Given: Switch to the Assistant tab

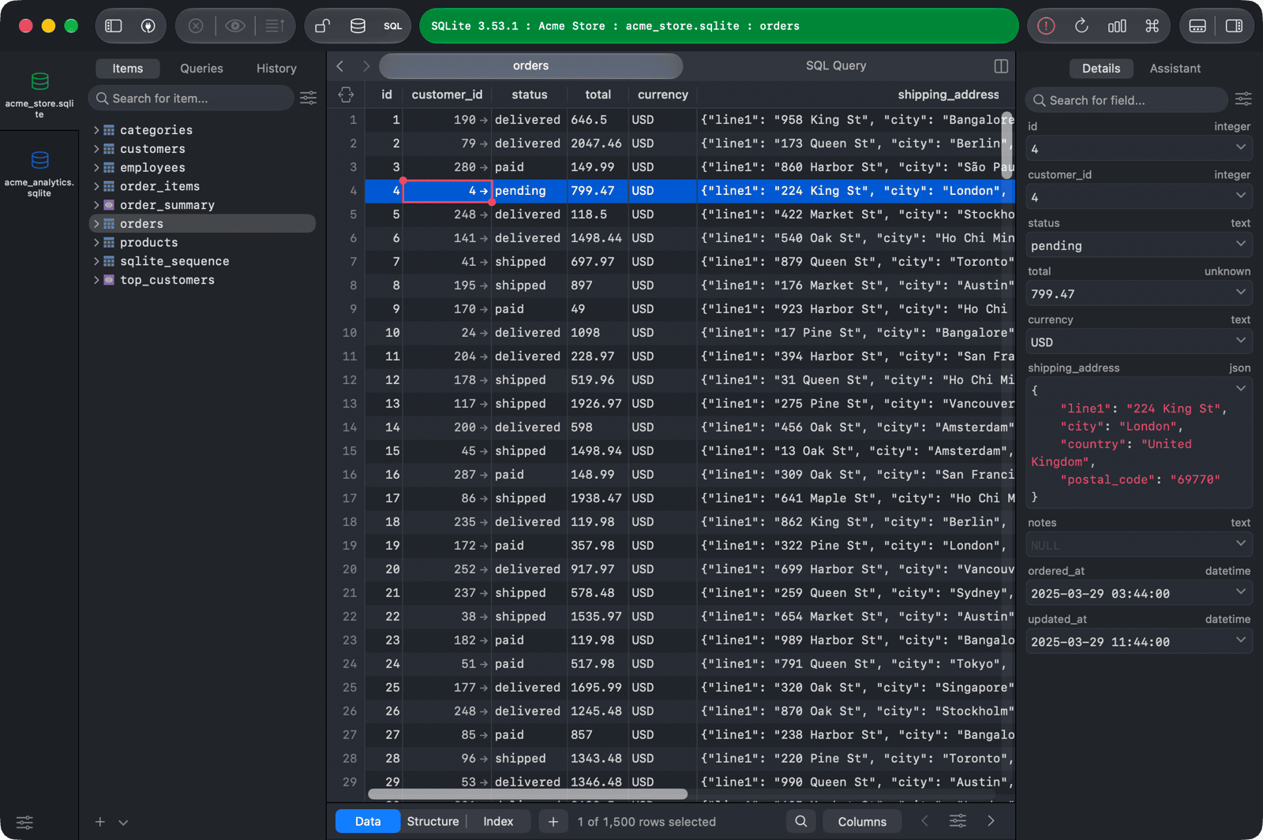Looking at the screenshot, I should [1175, 69].
